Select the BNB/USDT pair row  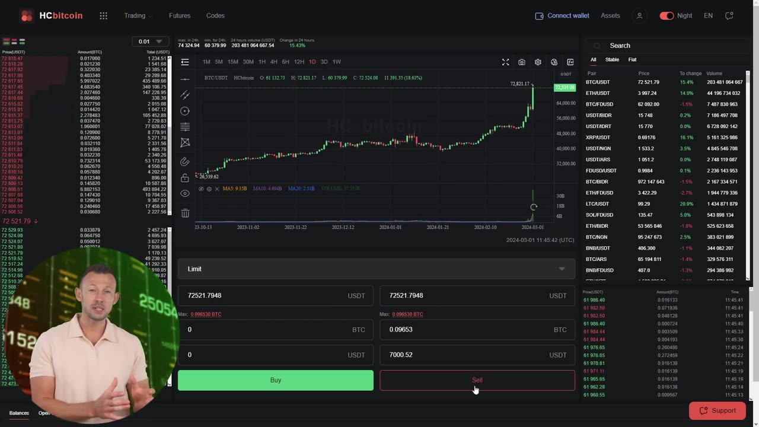pyautogui.click(x=665, y=248)
